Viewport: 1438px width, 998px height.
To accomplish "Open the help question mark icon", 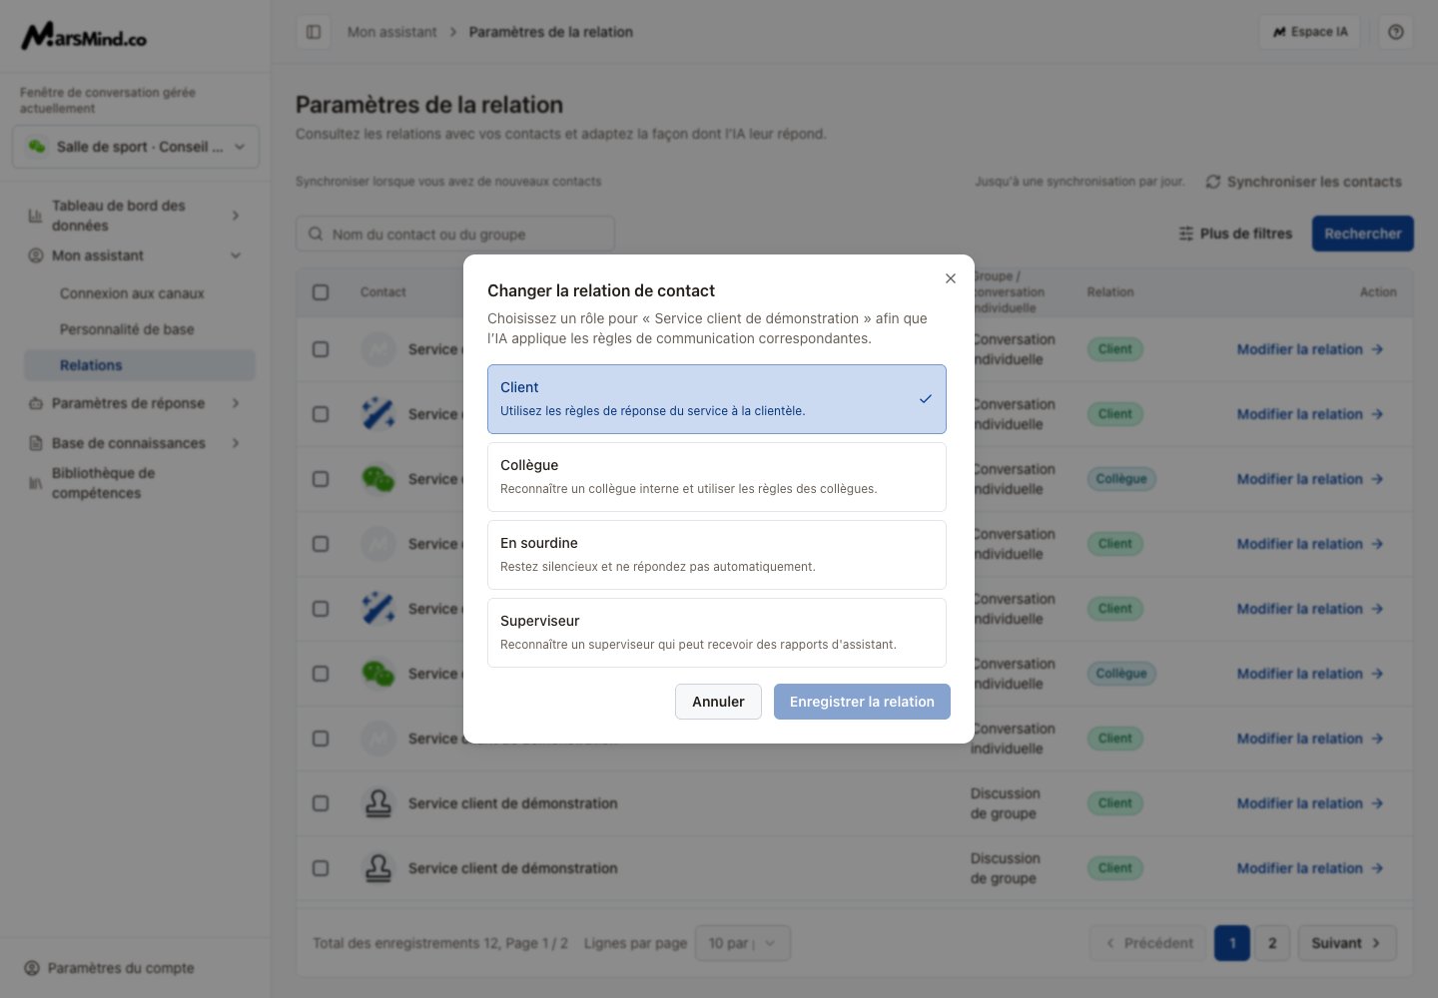I will (x=1396, y=32).
